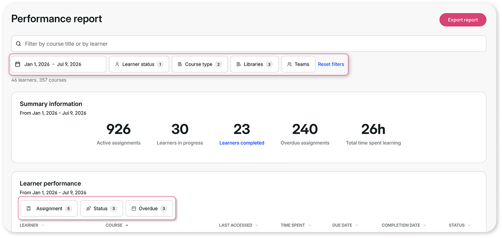Click the Export report button
This screenshot has width=502, height=238.
pyautogui.click(x=463, y=20)
